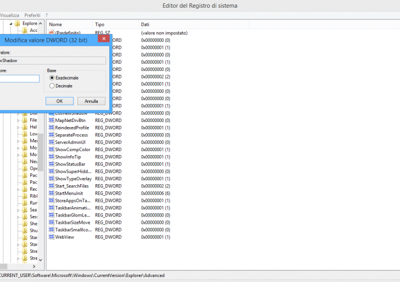Click the MapNetDrvBtn DWORD value icon
This screenshot has width=400, height=282.
(51, 120)
